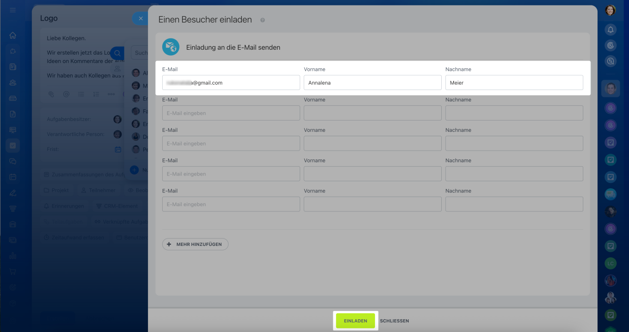Image resolution: width=629 pixels, height=332 pixels.
Task: Click the fifth row Nachname field
Action: [x=514, y=204]
